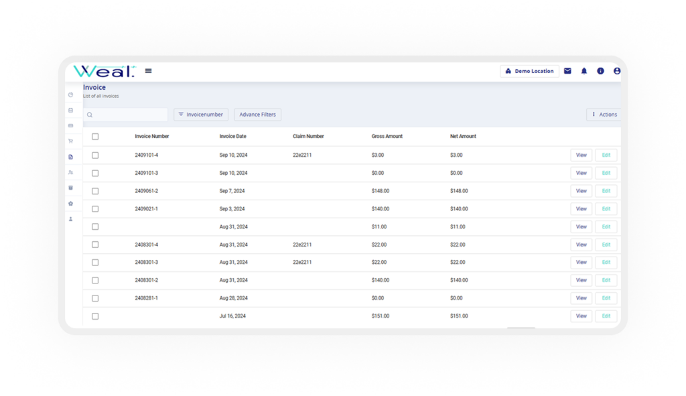
Task: Check the box for invoice 2409021-1
Action: (95, 209)
